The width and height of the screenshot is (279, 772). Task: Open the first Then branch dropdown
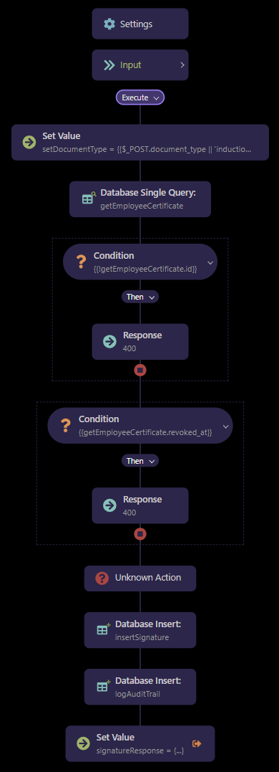[140, 297]
